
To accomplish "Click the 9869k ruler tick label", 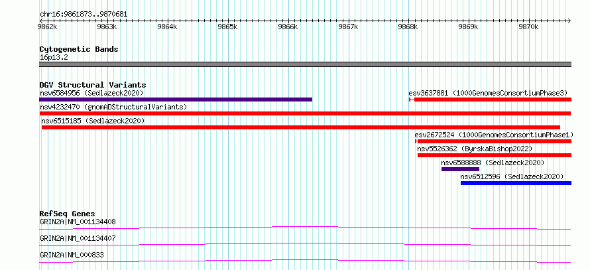I will tap(469, 27).
